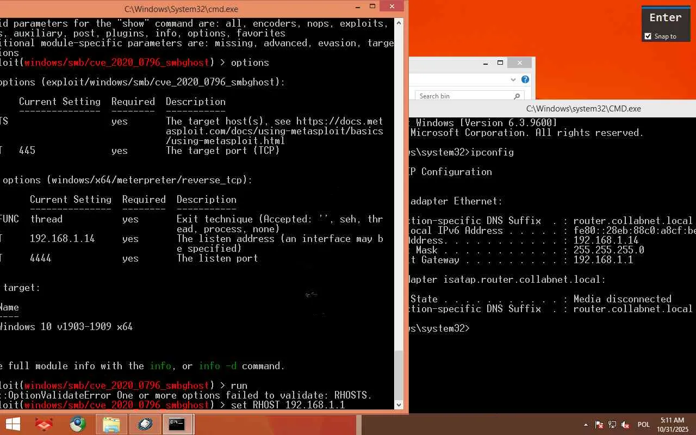This screenshot has height=435, width=696.
Task: Click the 'thread' exit technique setting
Action: (x=46, y=219)
